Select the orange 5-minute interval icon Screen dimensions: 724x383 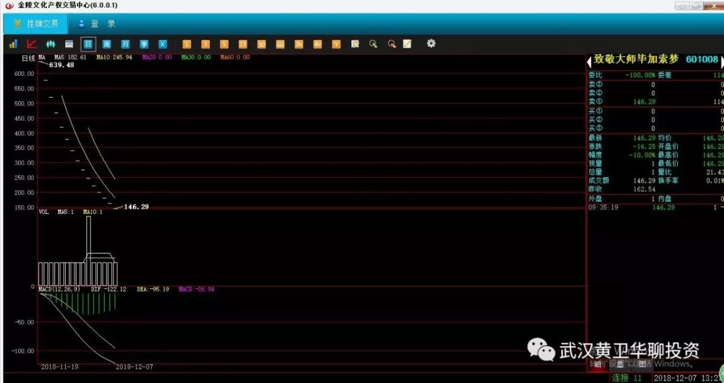coord(224,44)
